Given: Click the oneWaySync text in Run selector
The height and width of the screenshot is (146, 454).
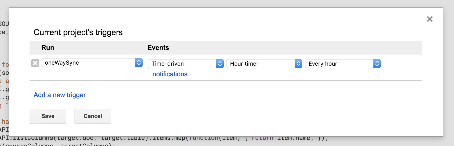Looking at the screenshot, I should 62,63.
